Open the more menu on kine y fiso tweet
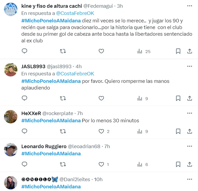This screenshot has height=191, width=198. point(189,6)
